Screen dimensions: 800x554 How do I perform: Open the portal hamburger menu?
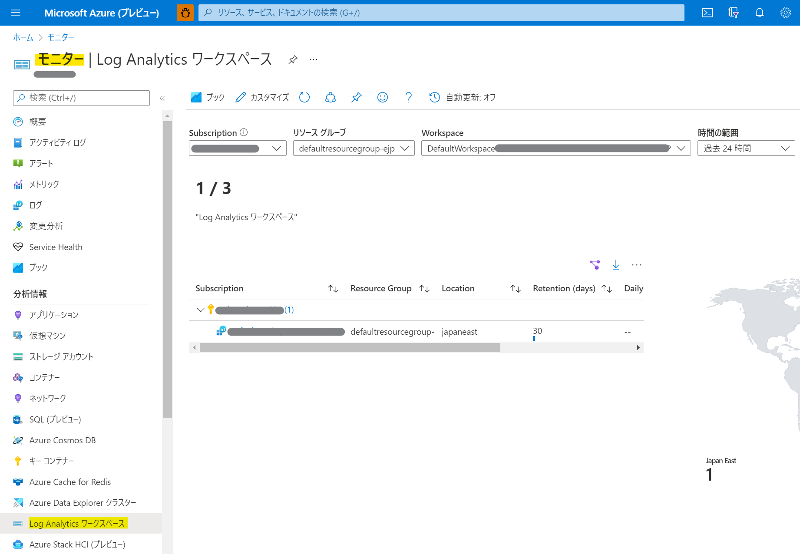(16, 13)
